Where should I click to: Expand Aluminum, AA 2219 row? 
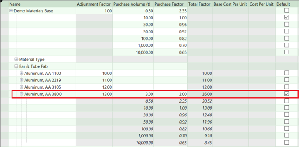point(21,80)
